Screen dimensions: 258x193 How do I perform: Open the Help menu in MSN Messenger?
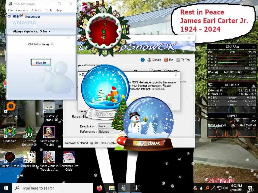tap(59, 10)
